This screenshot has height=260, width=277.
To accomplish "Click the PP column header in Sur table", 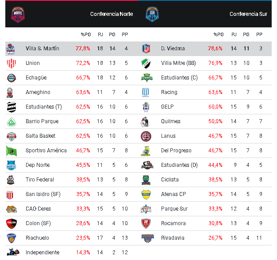I will tap(259, 34).
